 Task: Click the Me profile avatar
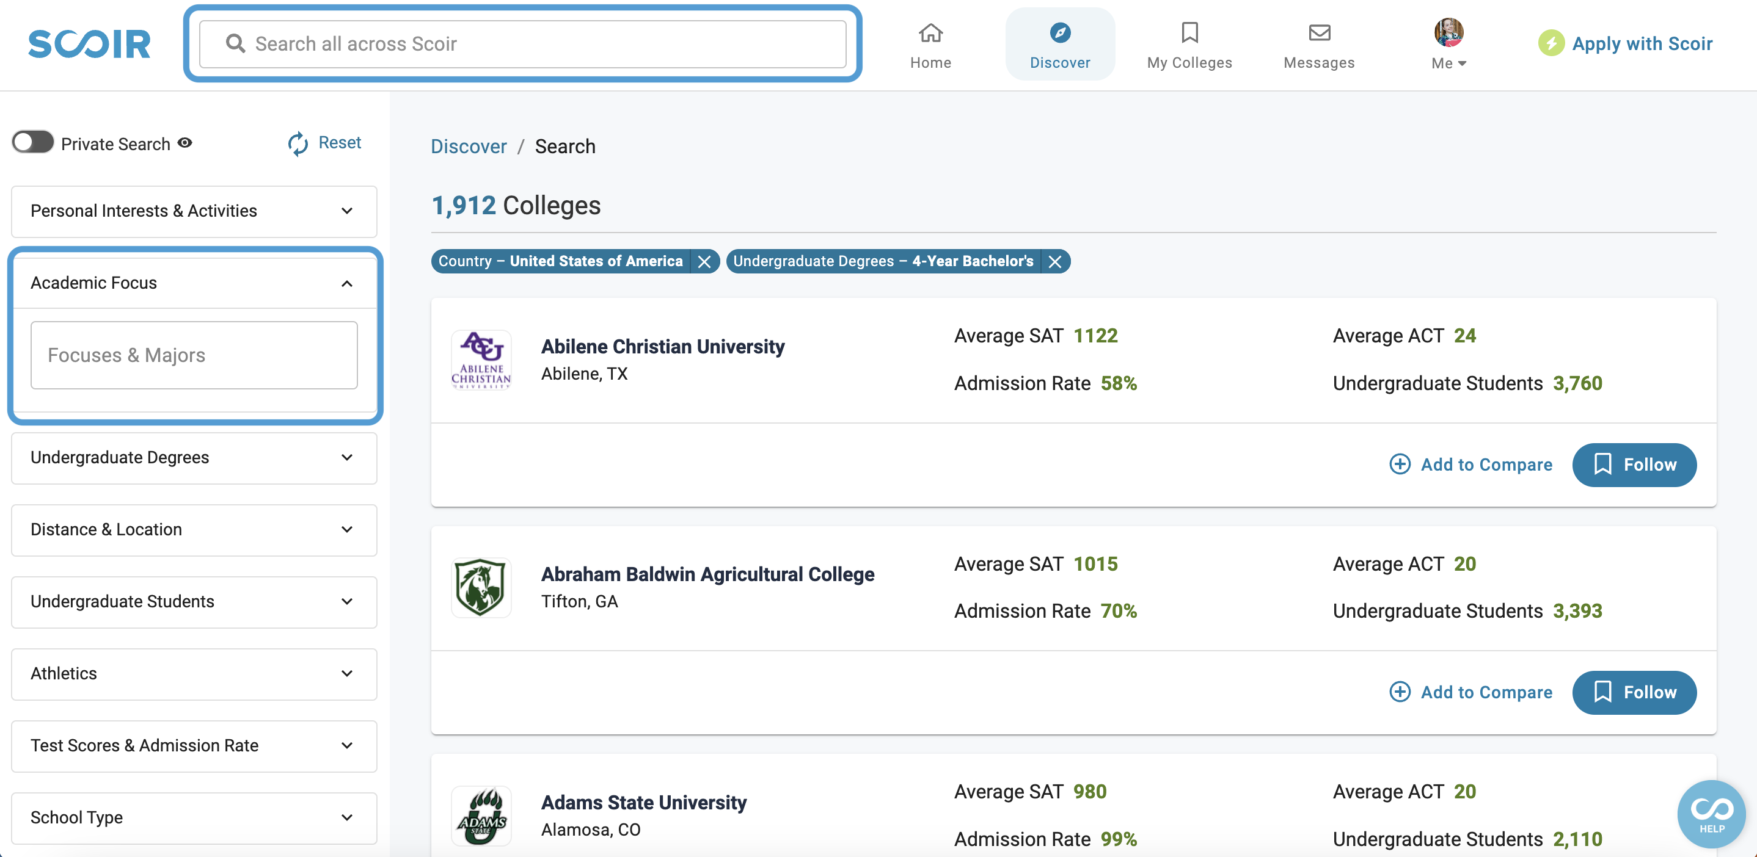1448,32
